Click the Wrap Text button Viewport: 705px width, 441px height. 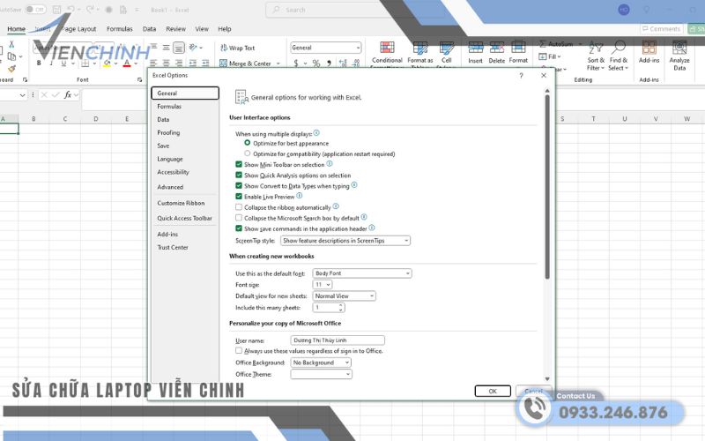(238, 48)
